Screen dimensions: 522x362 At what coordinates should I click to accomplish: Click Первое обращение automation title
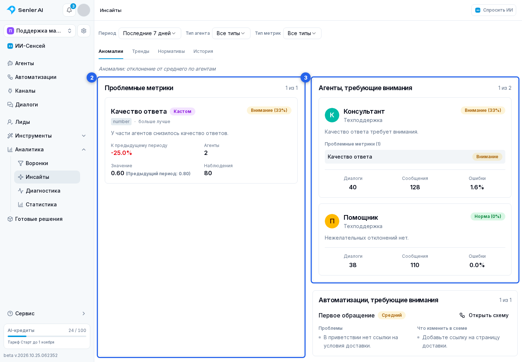[347, 315]
